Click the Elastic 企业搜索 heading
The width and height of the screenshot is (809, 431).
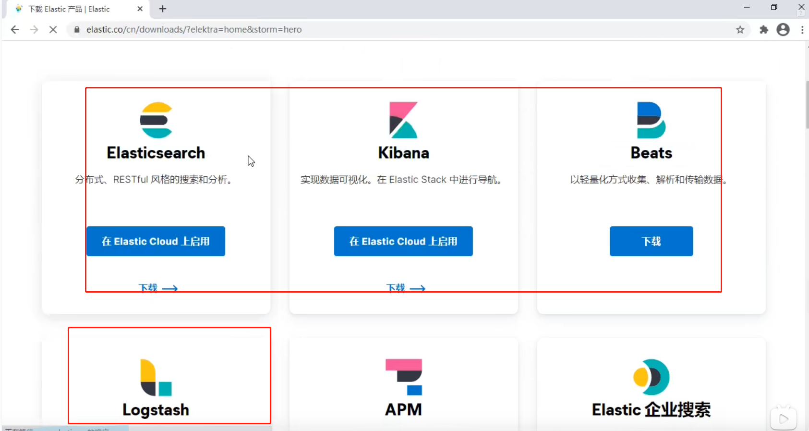click(651, 410)
